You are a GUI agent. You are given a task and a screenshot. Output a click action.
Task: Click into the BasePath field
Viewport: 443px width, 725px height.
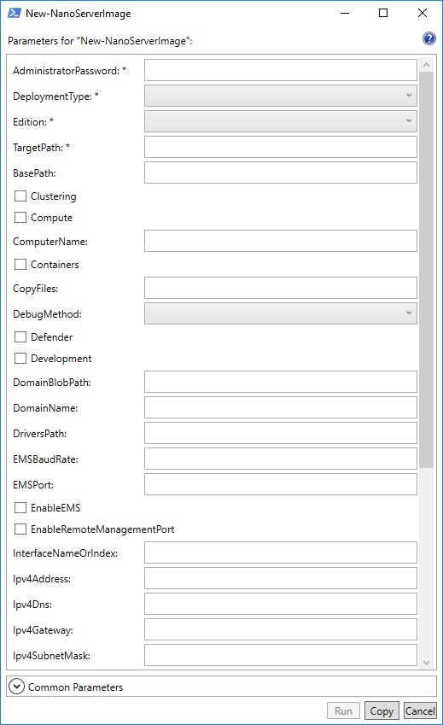[281, 172]
